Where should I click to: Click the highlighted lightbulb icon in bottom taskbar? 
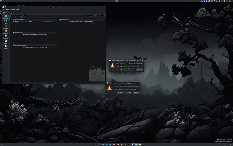(x=136, y=144)
